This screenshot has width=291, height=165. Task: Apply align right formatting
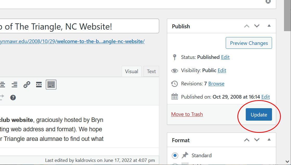pyautogui.click(x=15, y=84)
